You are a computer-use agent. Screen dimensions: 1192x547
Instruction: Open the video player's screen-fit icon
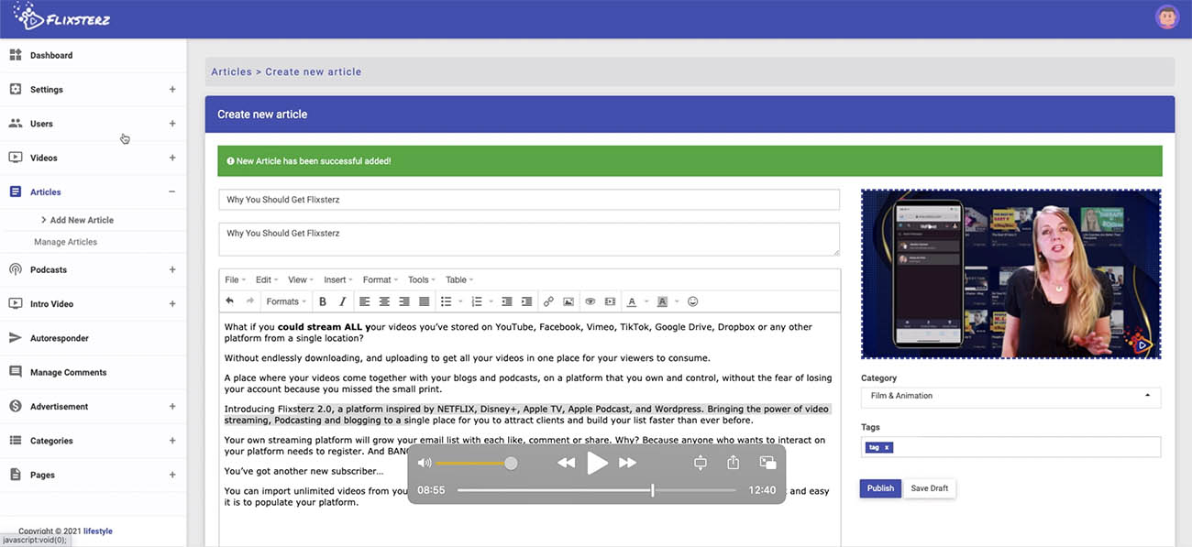pyautogui.click(x=701, y=463)
